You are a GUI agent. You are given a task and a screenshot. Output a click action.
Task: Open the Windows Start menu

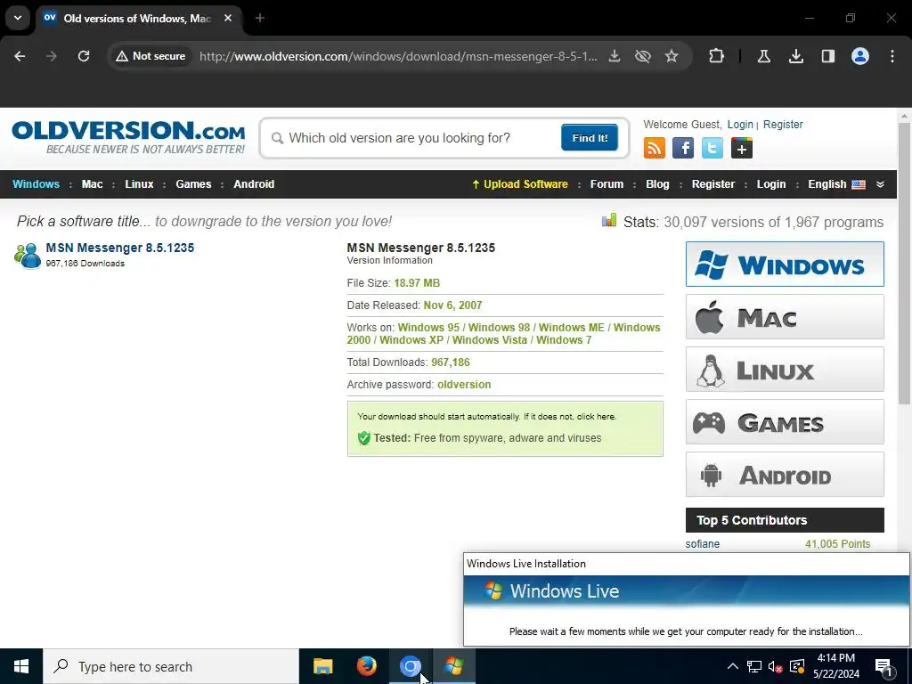[x=21, y=666]
